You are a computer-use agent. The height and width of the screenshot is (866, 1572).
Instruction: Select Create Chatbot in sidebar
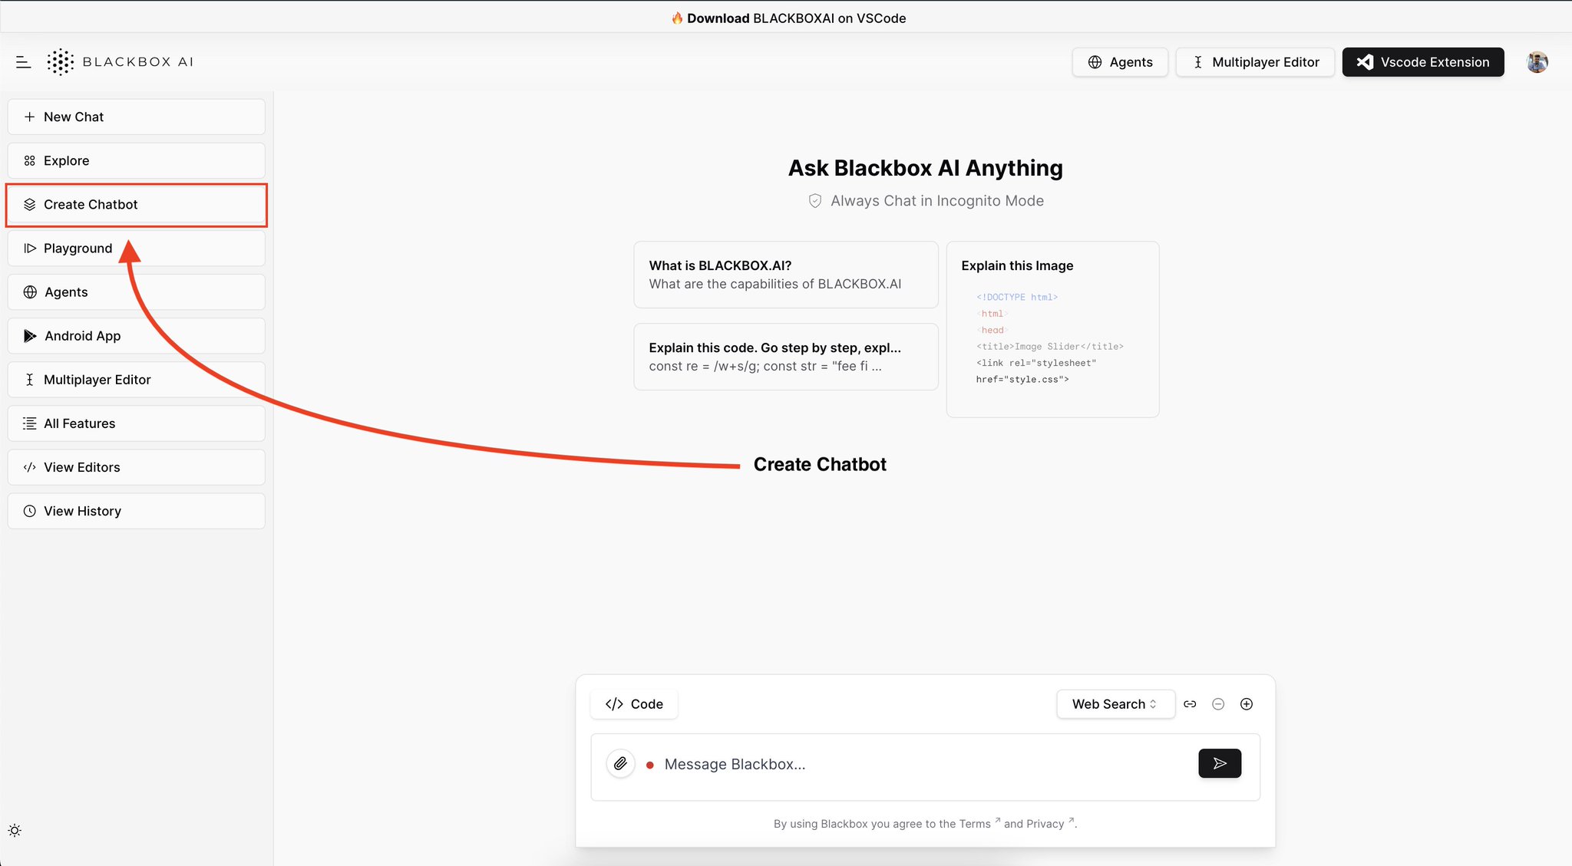click(137, 205)
